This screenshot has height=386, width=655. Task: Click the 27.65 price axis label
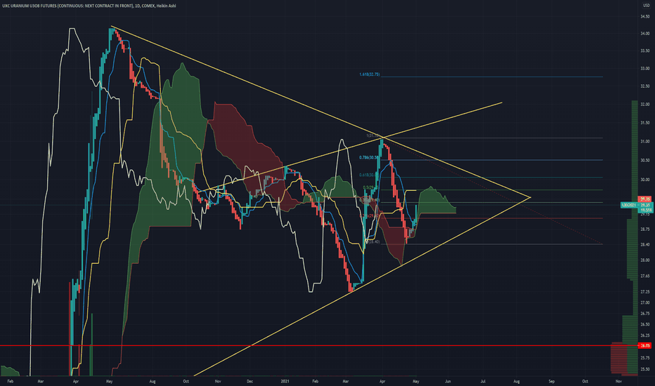pyautogui.click(x=645, y=276)
